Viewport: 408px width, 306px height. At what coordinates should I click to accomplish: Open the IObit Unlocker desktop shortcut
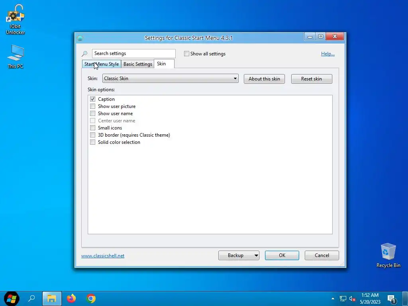[16, 20]
